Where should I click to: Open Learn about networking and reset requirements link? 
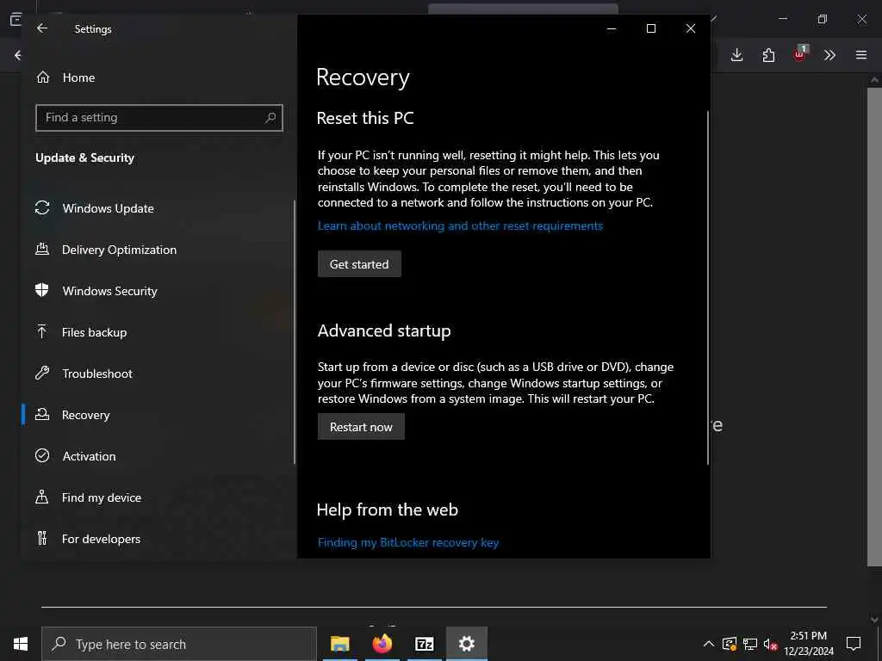coord(460,226)
